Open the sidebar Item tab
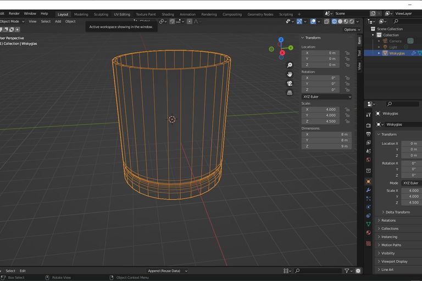This screenshot has width=422, height=281. [x=359, y=40]
